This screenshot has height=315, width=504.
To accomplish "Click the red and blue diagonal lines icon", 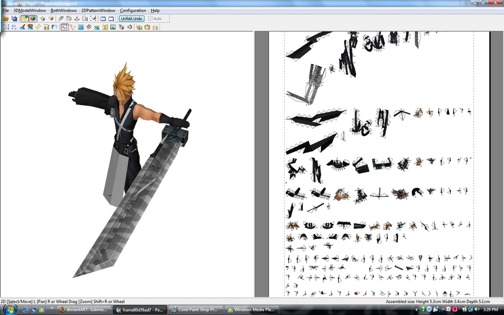I will [89, 27].
